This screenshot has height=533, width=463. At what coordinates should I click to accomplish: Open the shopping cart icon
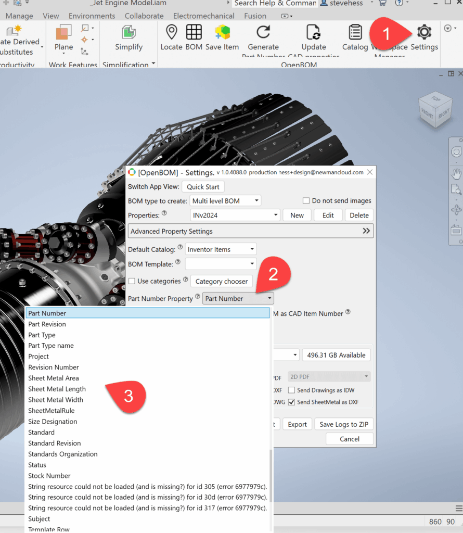pos(382,3)
